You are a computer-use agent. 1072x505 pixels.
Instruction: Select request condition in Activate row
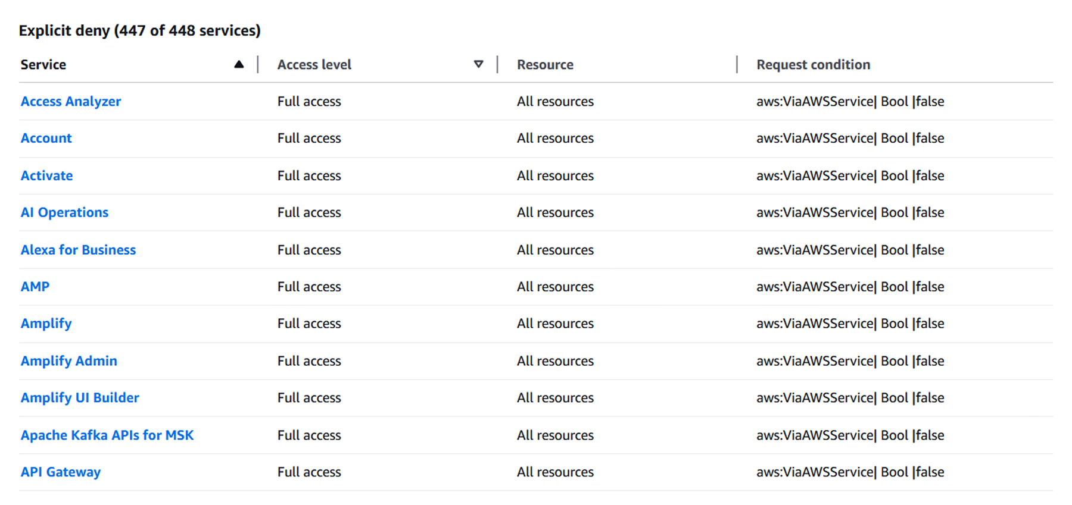[850, 175]
